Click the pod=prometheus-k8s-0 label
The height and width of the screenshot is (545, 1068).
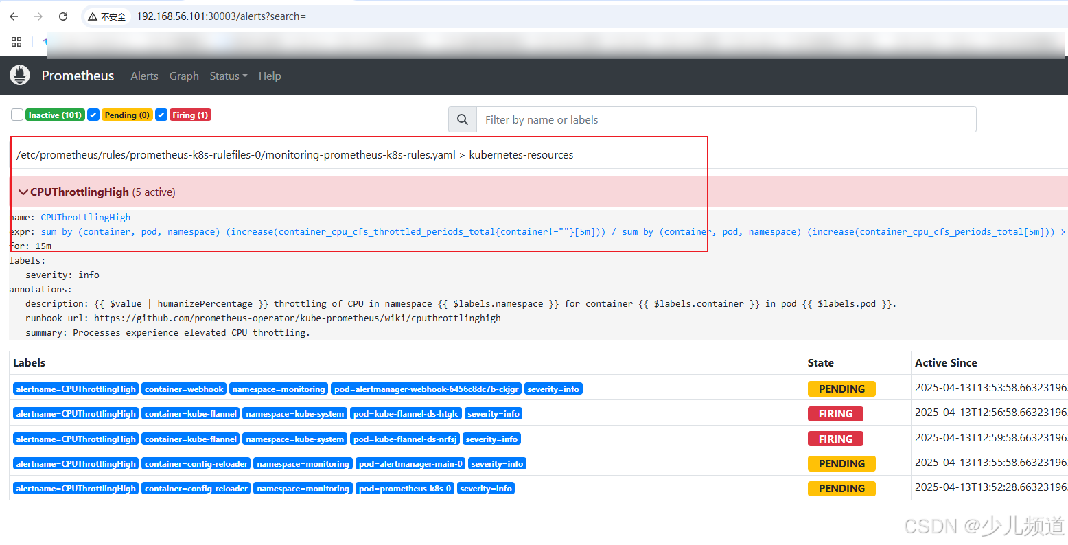(405, 489)
